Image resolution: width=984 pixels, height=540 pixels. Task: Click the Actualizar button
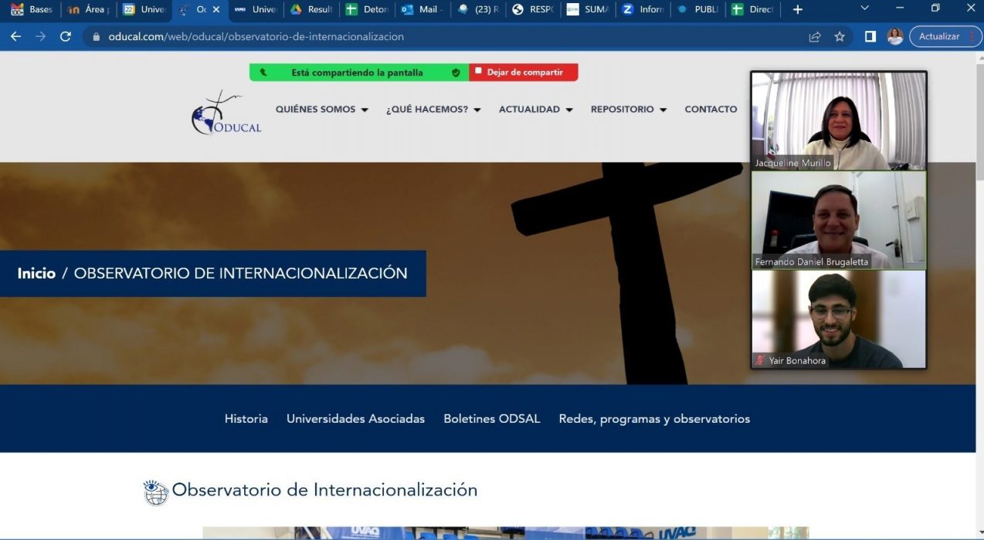coord(939,35)
